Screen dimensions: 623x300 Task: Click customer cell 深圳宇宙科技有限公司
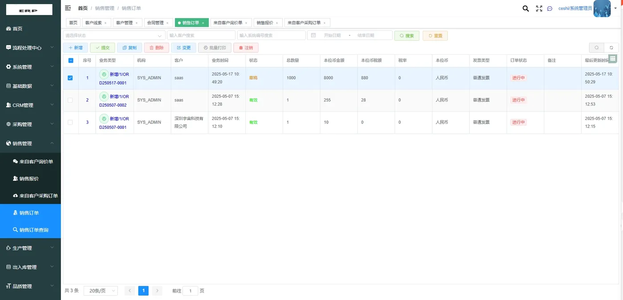point(189,122)
